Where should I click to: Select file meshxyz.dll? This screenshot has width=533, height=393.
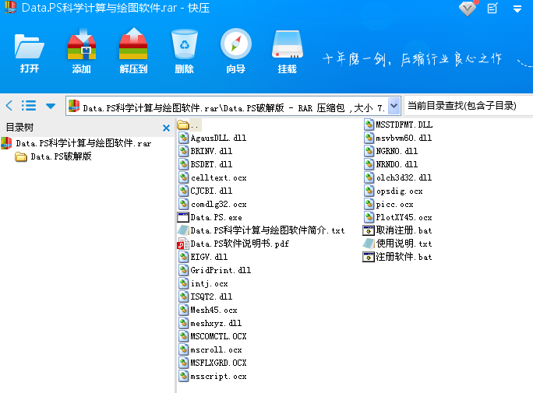pyautogui.click(x=210, y=323)
